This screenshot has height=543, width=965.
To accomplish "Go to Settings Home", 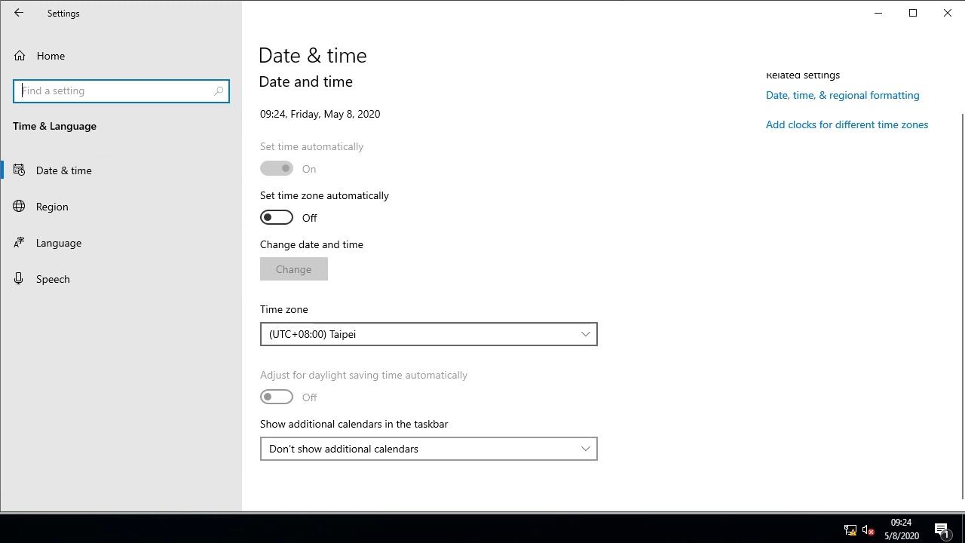I will 121,56.
